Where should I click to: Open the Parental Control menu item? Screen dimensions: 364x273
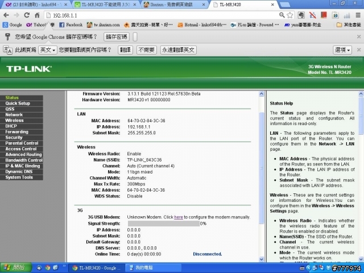click(x=22, y=143)
